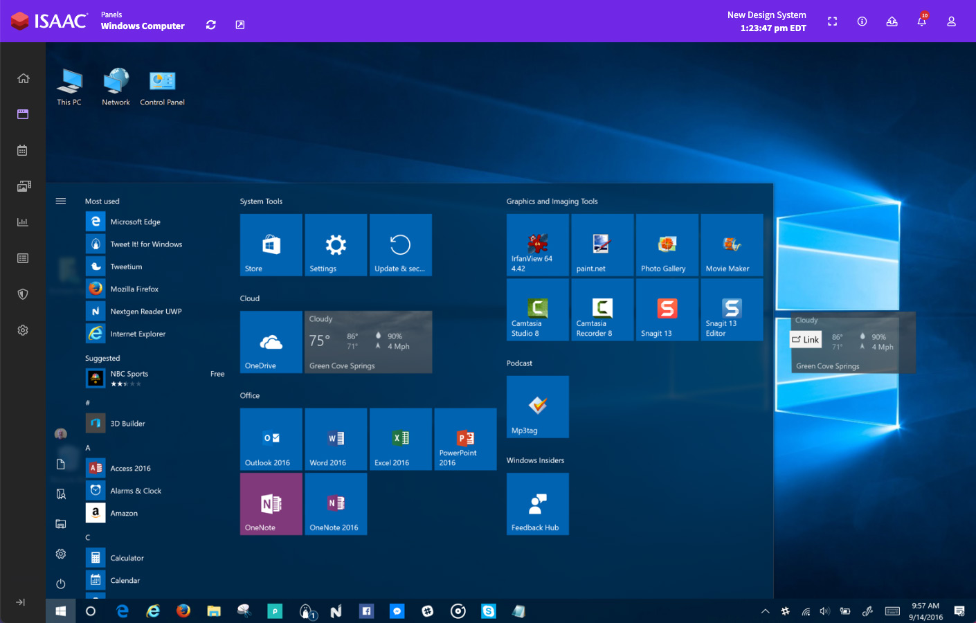This screenshot has width=976, height=623.
Task: Click the cloud upload icon in the header
Action: 892,21
